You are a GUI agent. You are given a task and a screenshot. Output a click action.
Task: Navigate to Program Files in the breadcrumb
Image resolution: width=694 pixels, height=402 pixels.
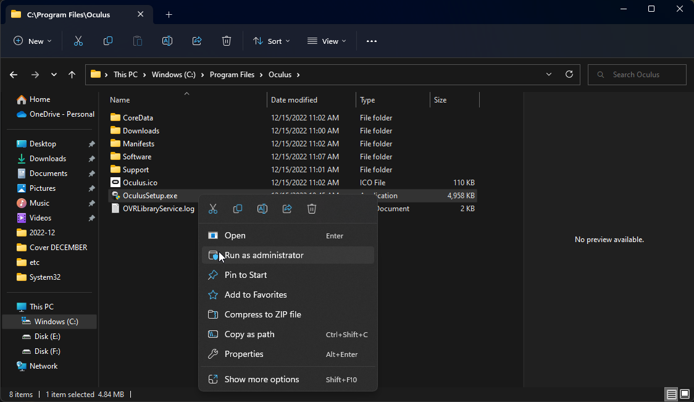click(x=232, y=75)
